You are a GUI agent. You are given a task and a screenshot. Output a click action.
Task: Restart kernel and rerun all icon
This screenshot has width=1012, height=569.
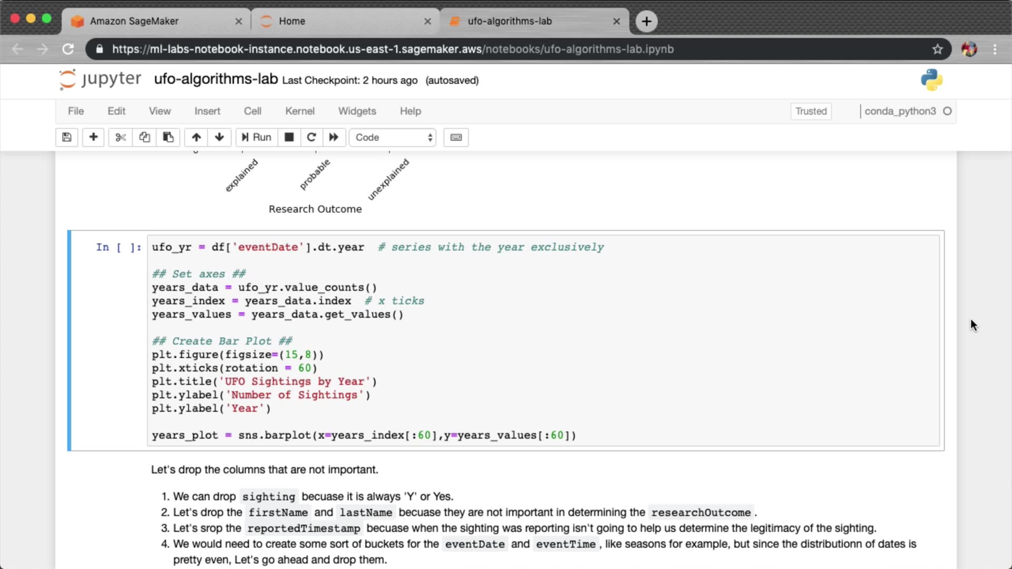point(334,138)
